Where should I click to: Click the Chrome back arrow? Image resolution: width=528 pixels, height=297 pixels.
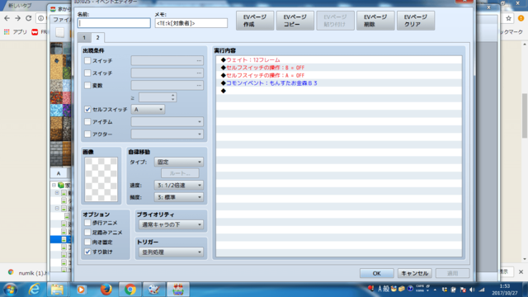coord(7,18)
